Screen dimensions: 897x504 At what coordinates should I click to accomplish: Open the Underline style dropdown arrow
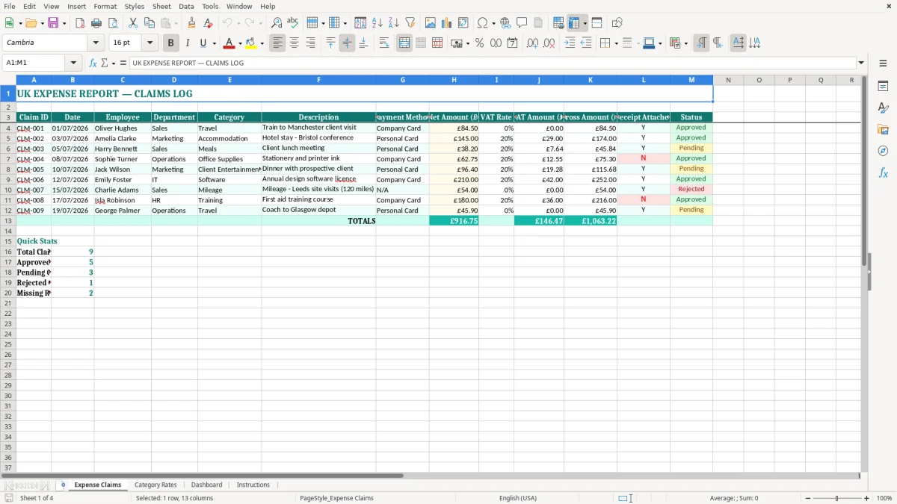coord(213,43)
